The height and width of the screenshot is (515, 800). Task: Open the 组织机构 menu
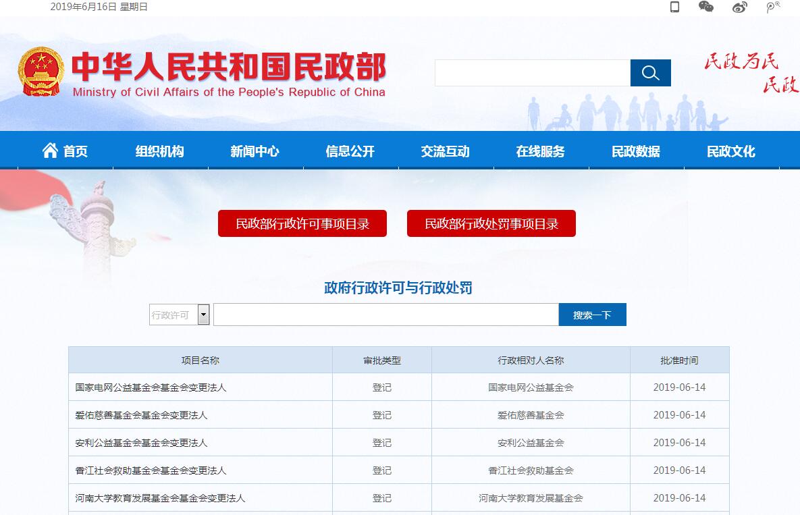click(x=160, y=151)
